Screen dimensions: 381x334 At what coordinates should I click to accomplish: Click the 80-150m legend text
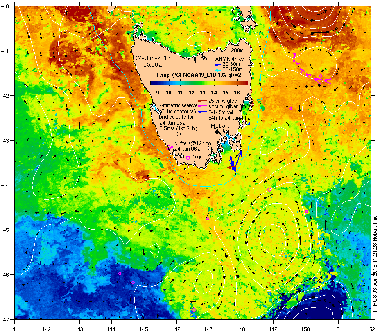(233, 69)
